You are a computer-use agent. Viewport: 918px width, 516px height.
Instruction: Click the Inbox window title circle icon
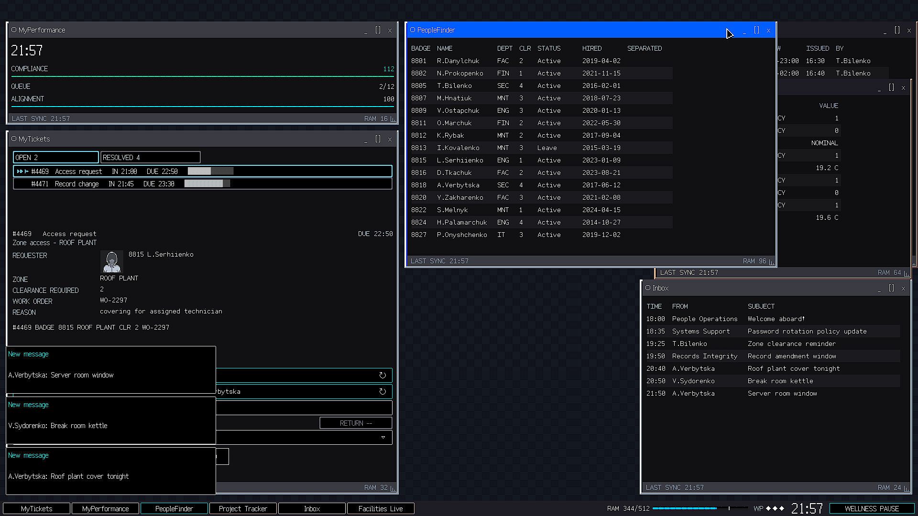[648, 288]
